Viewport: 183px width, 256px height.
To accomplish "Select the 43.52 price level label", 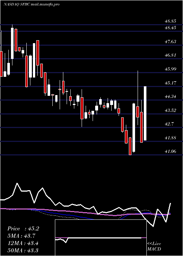I will pos(171,110).
